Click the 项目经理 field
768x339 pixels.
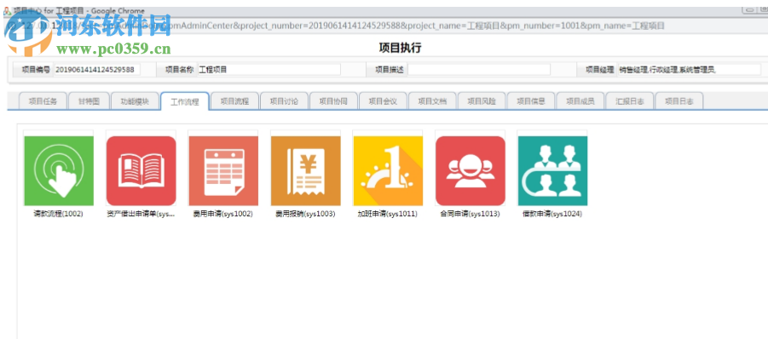[689, 70]
